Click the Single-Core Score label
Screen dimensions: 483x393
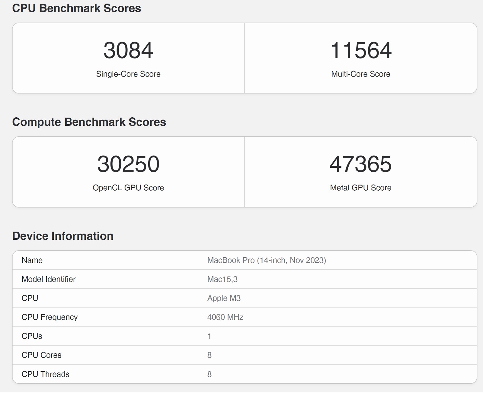click(x=128, y=74)
